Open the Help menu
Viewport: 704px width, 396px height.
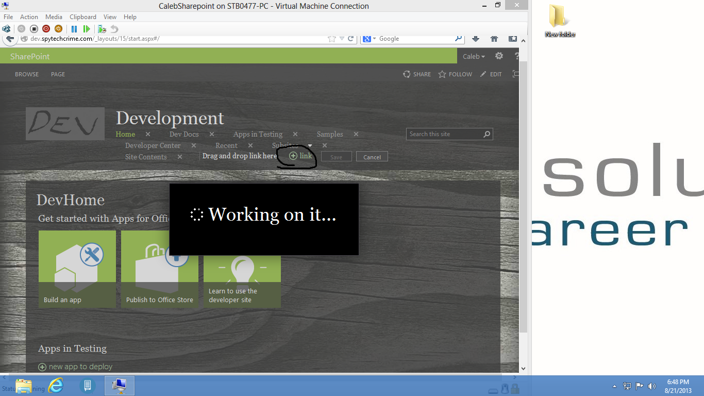click(x=130, y=17)
